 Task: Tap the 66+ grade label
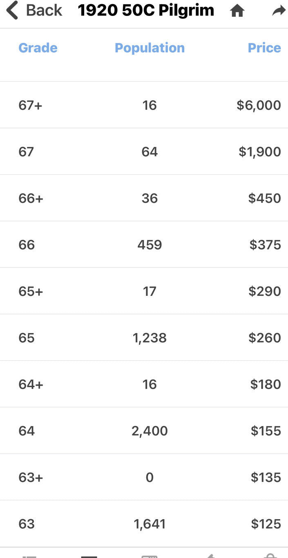click(x=31, y=198)
